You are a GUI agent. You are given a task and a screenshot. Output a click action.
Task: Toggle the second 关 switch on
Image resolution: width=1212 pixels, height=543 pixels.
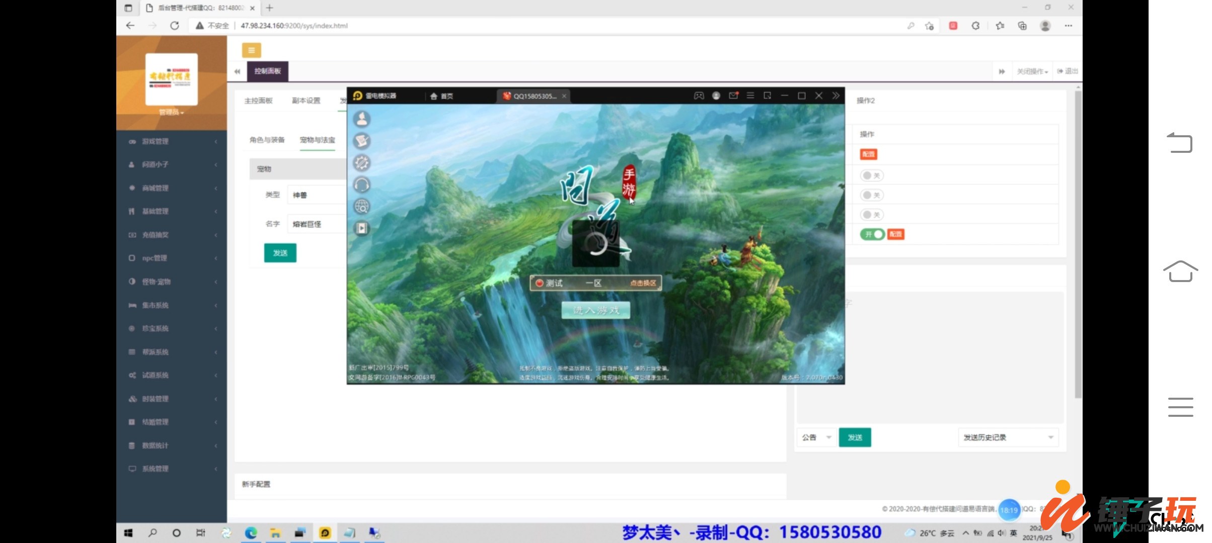[872, 195]
